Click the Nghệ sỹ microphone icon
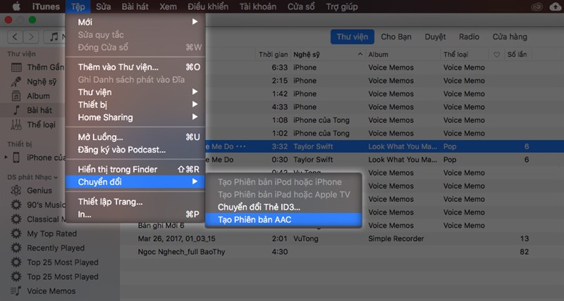 tap(16, 82)
